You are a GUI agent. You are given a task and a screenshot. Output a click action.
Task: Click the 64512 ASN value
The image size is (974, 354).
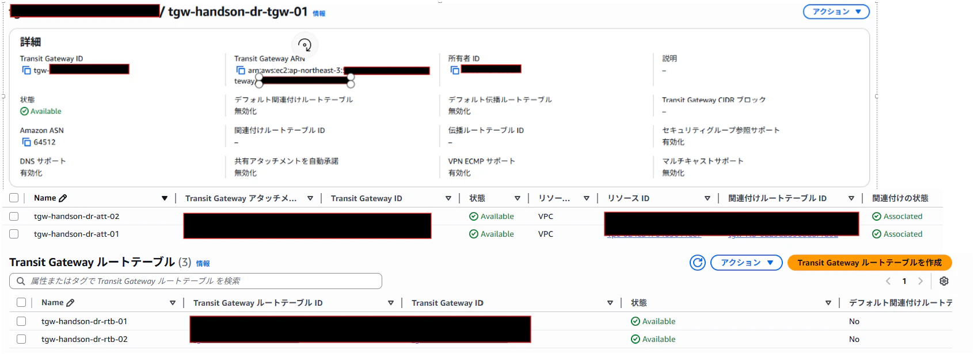[44, 143]
